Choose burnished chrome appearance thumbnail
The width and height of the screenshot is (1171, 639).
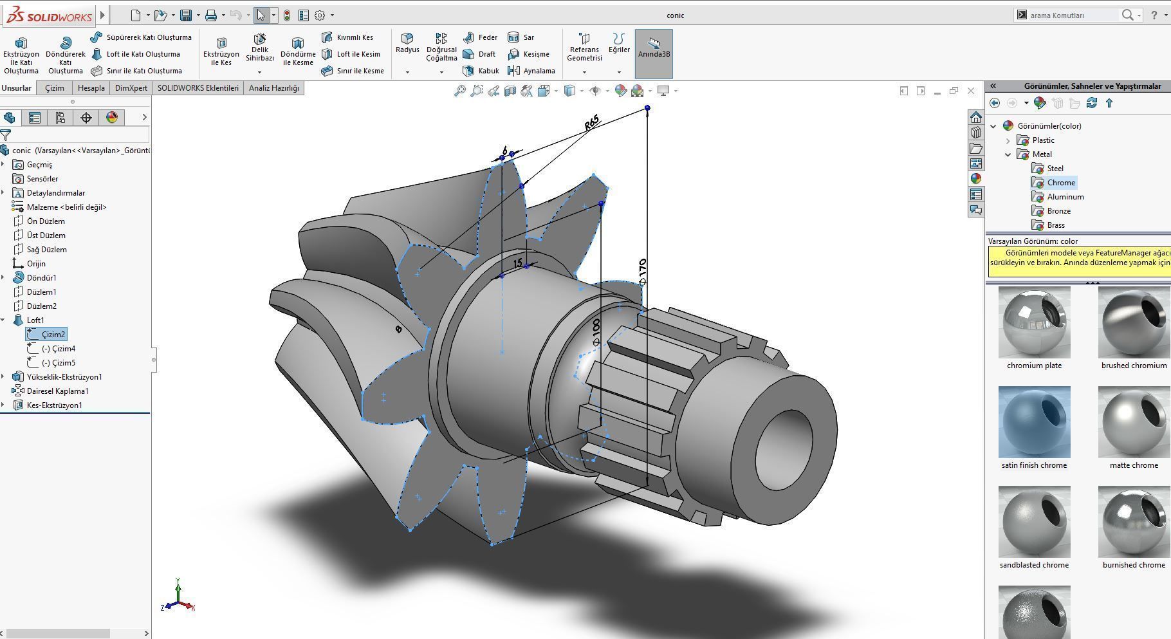pos(1134,522)
